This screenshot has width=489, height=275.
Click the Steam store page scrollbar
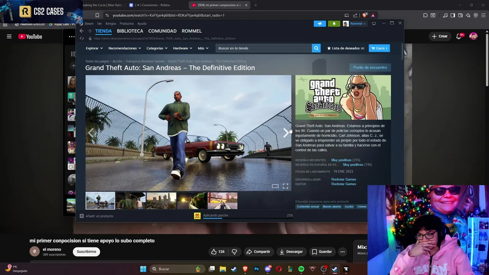[x=402, y=51]
